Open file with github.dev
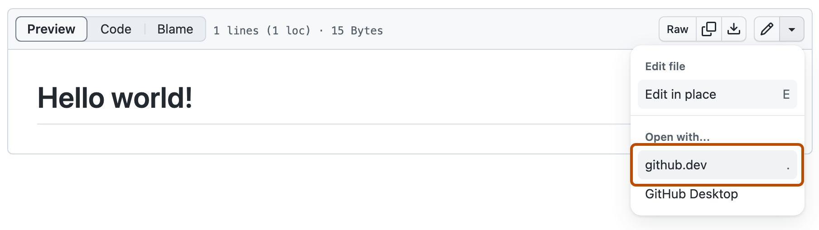The image size is (819, 230). click(x=676, y=165)
